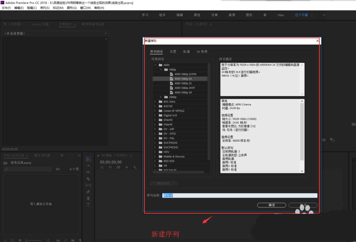
Task: Close the 新建序列 dialog
Action: point(318,41)
